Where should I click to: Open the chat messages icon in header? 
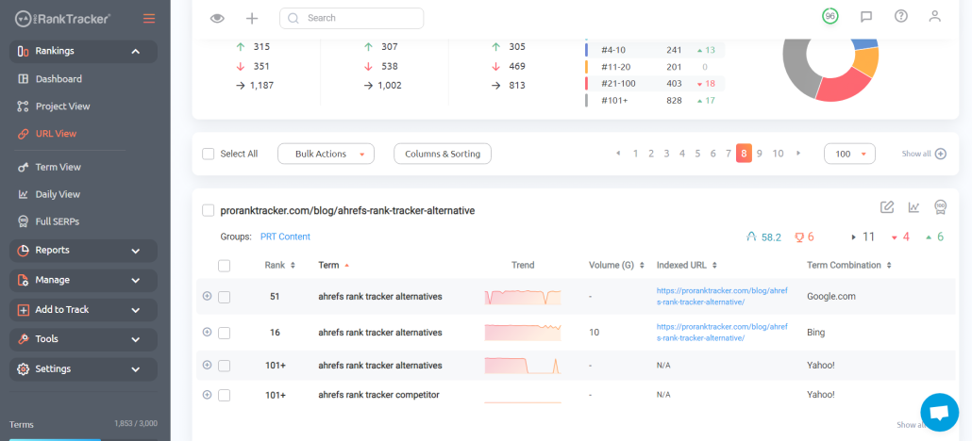866,17
